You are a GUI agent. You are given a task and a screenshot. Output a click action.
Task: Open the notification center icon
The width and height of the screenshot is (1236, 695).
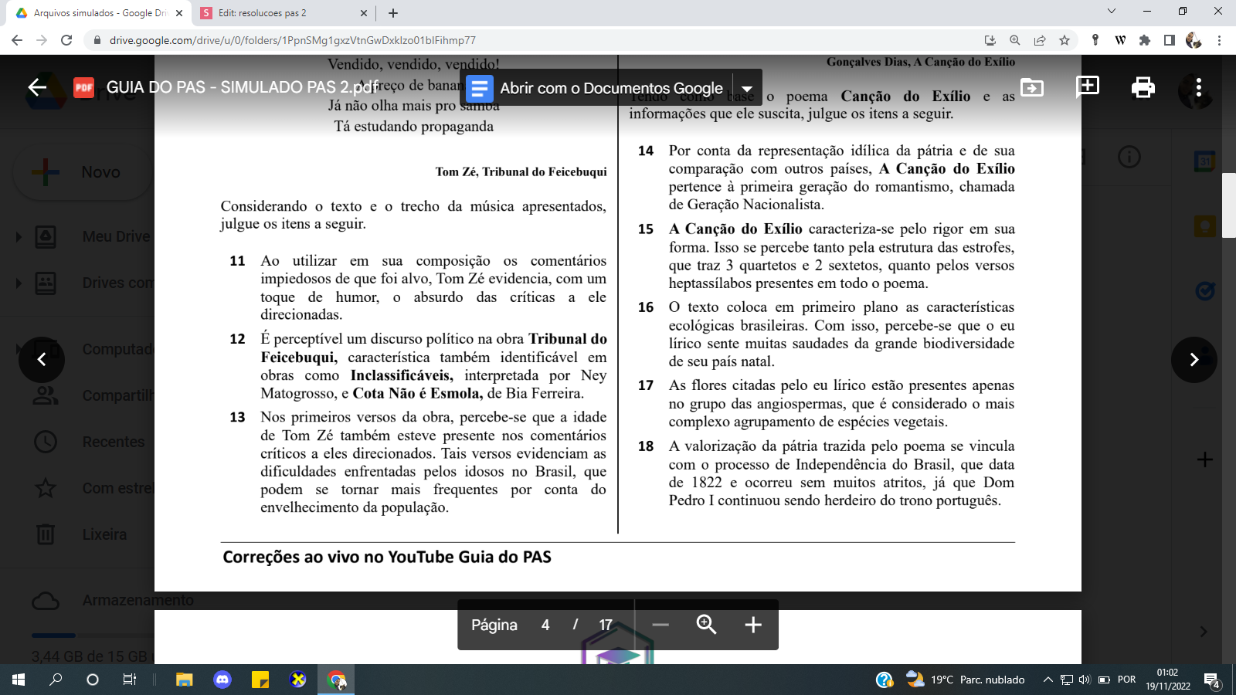(1212, 680)
